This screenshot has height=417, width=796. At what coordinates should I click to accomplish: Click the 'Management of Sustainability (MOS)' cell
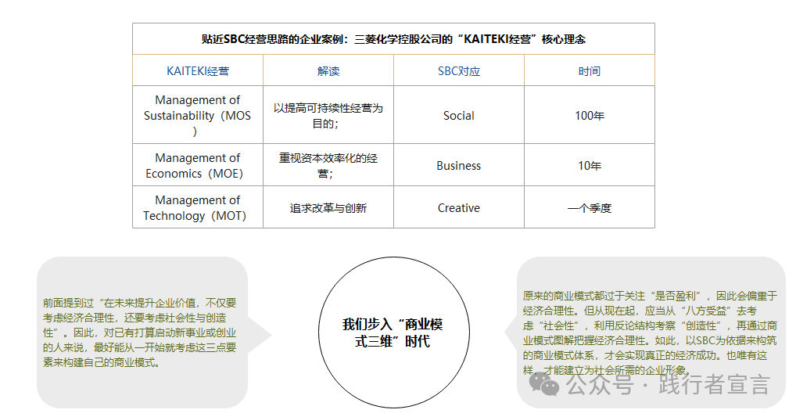click(198, 115)
